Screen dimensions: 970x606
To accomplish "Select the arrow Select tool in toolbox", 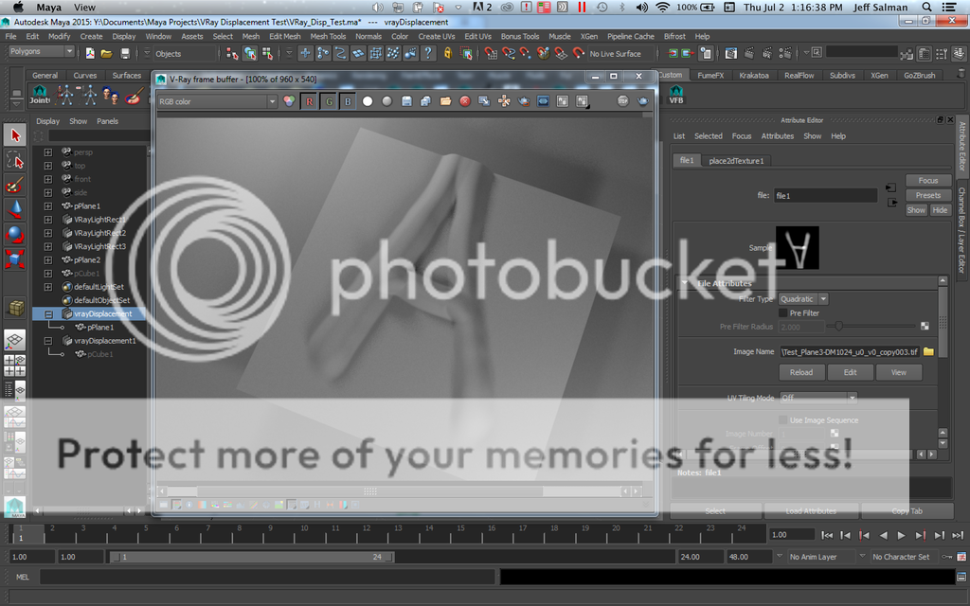I will tap(15, 135).
